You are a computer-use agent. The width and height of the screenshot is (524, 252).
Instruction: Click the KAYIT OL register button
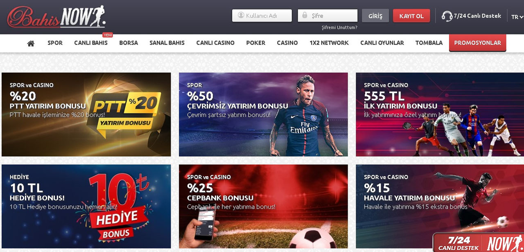pos(411,16)
